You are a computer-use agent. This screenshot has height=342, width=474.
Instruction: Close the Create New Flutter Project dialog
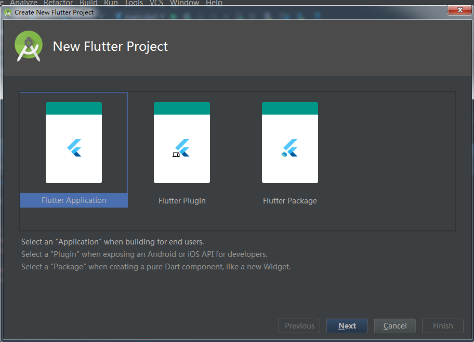[459, 10]
